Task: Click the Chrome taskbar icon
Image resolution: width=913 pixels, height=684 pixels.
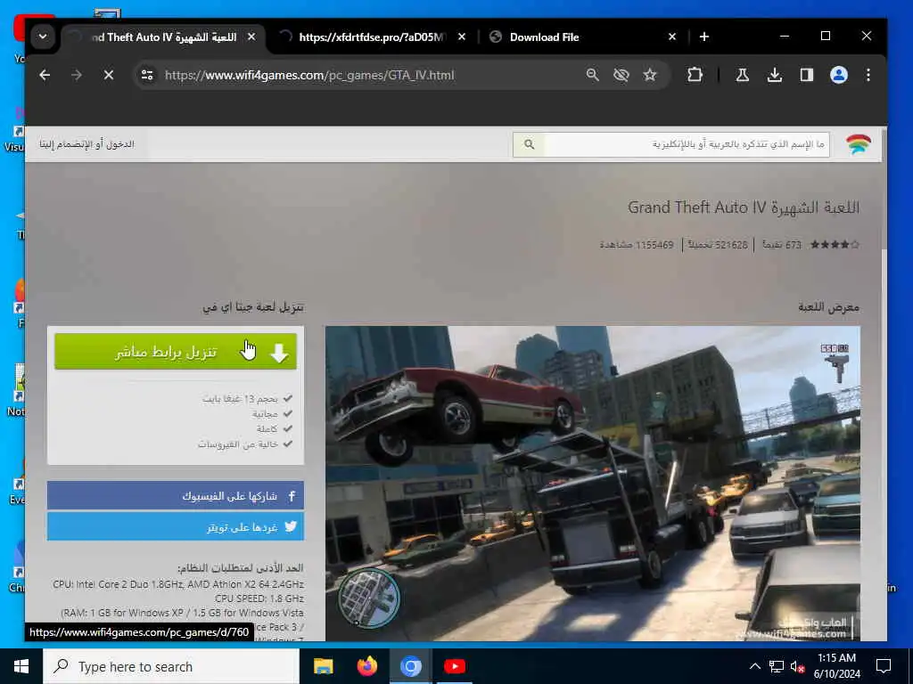Action: (410, 666)
